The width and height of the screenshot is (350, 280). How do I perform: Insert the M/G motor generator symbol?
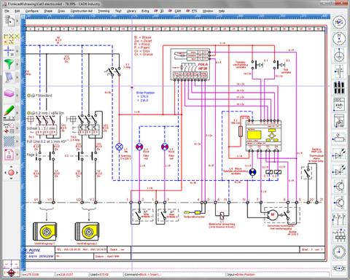(x=339, y=23)
